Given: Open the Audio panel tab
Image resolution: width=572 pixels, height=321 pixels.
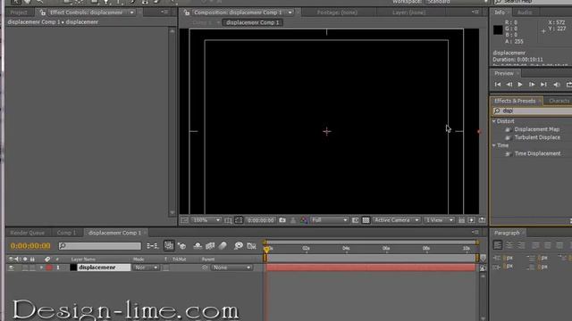Looking at the screenshot, I should point(525,12).
